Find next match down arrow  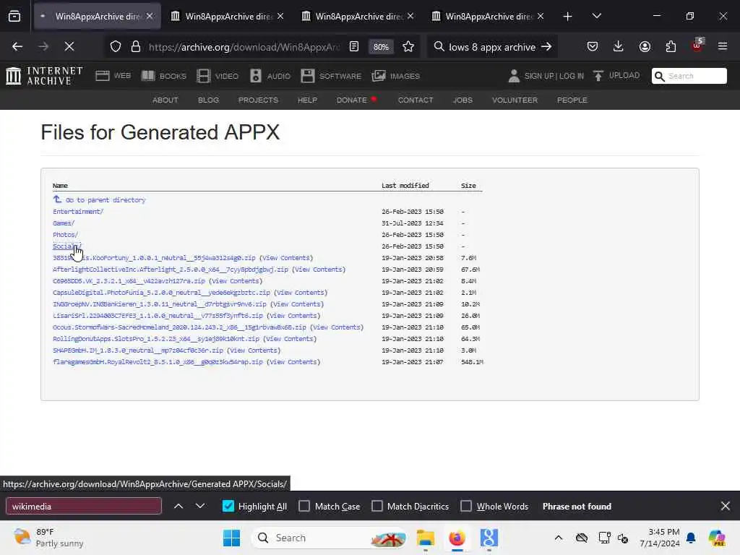coord(200,506)
